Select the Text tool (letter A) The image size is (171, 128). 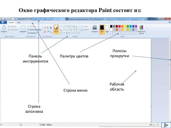(x=51, y=28)
